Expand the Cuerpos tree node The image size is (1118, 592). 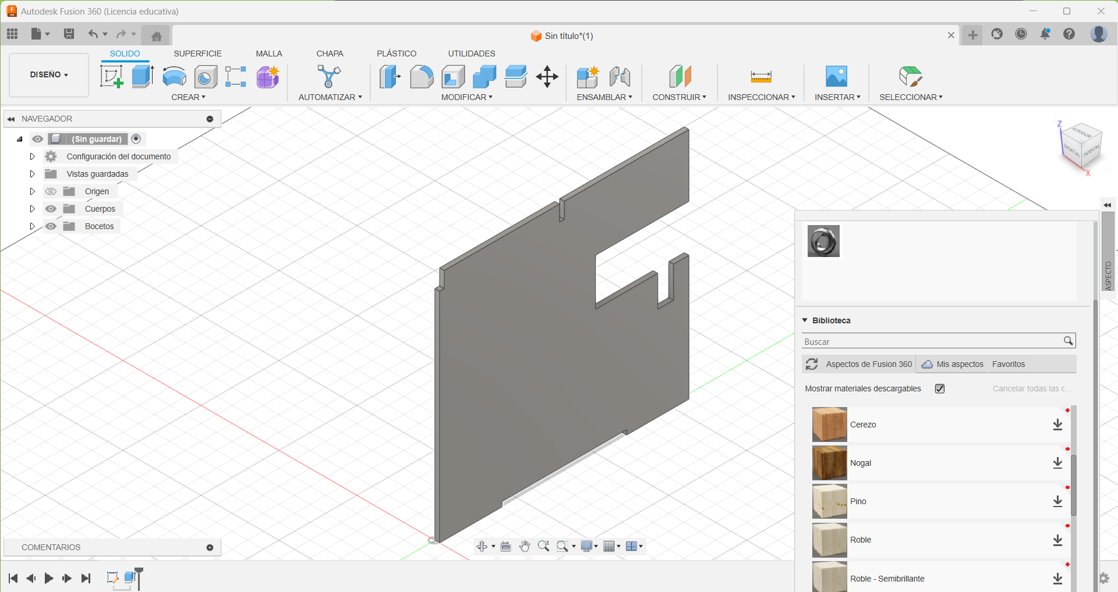[x=33, y=209]
